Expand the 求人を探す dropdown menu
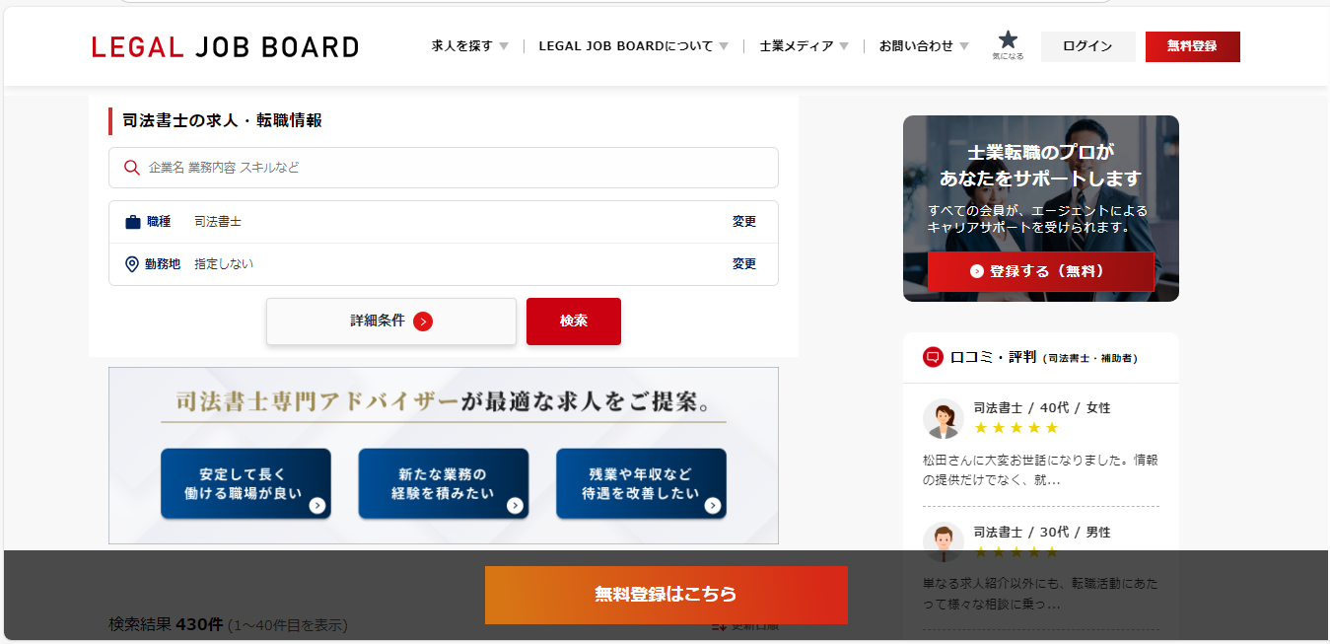The height and width of the screenshot is (644, 1330). 469,46
